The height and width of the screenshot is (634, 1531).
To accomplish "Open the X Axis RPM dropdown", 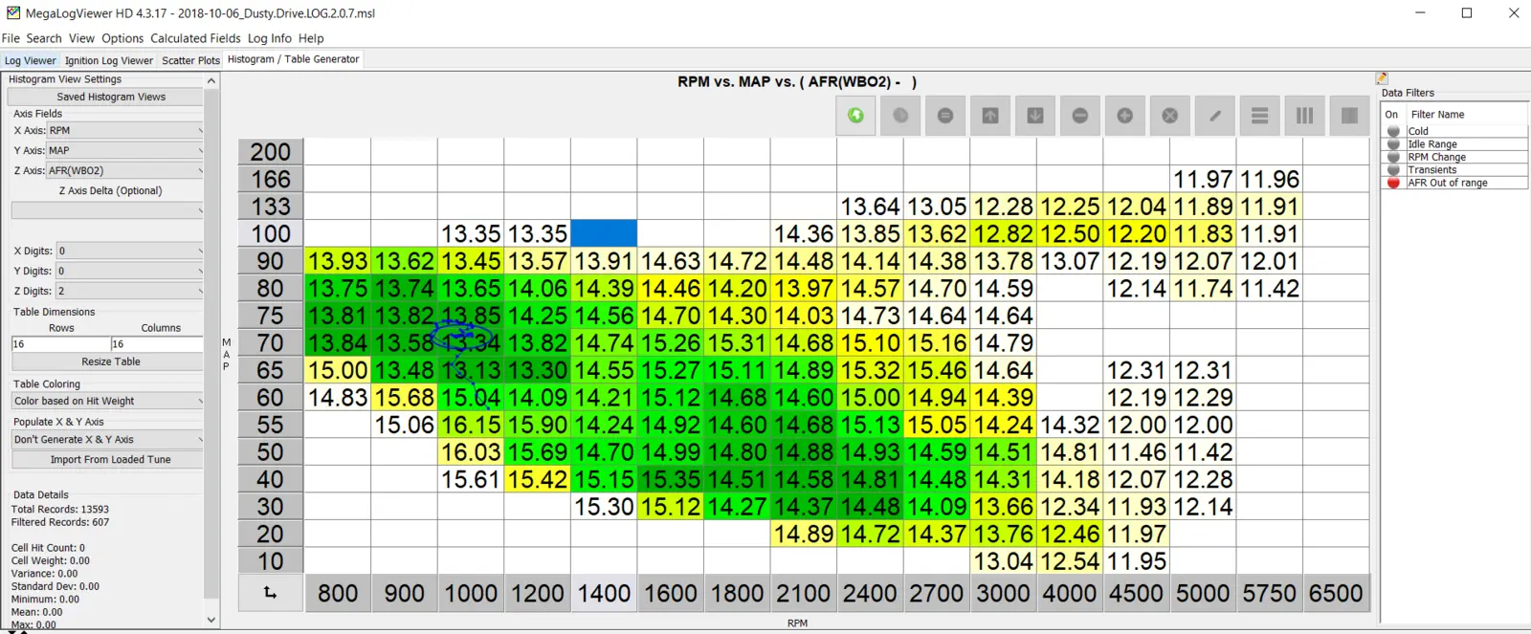I will pos(124,130).
